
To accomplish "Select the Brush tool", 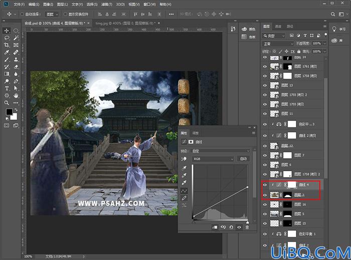I will point(7,60).
